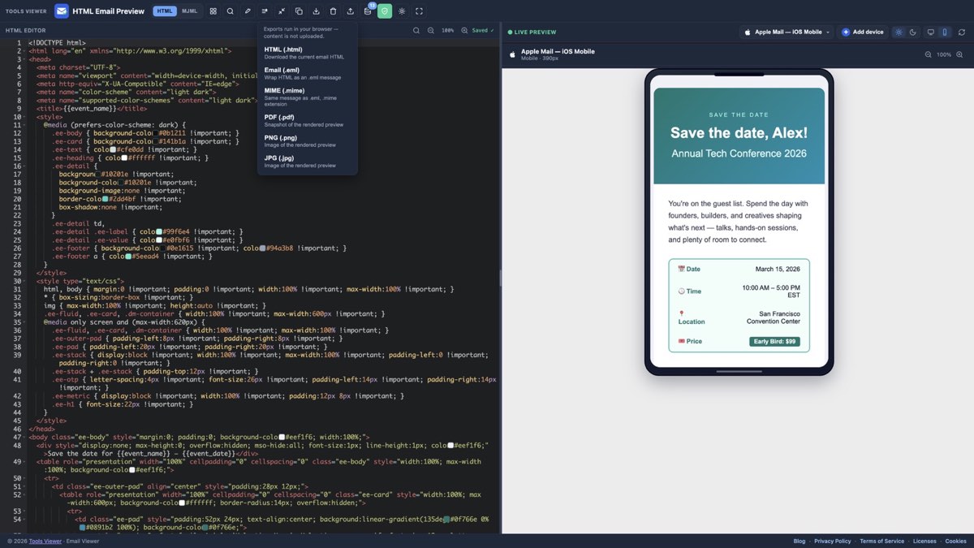Image resolution: width=974 pixels, height=548 pixels.
Task: Click the HTML Email Preview logo
Action: point(62,11)
